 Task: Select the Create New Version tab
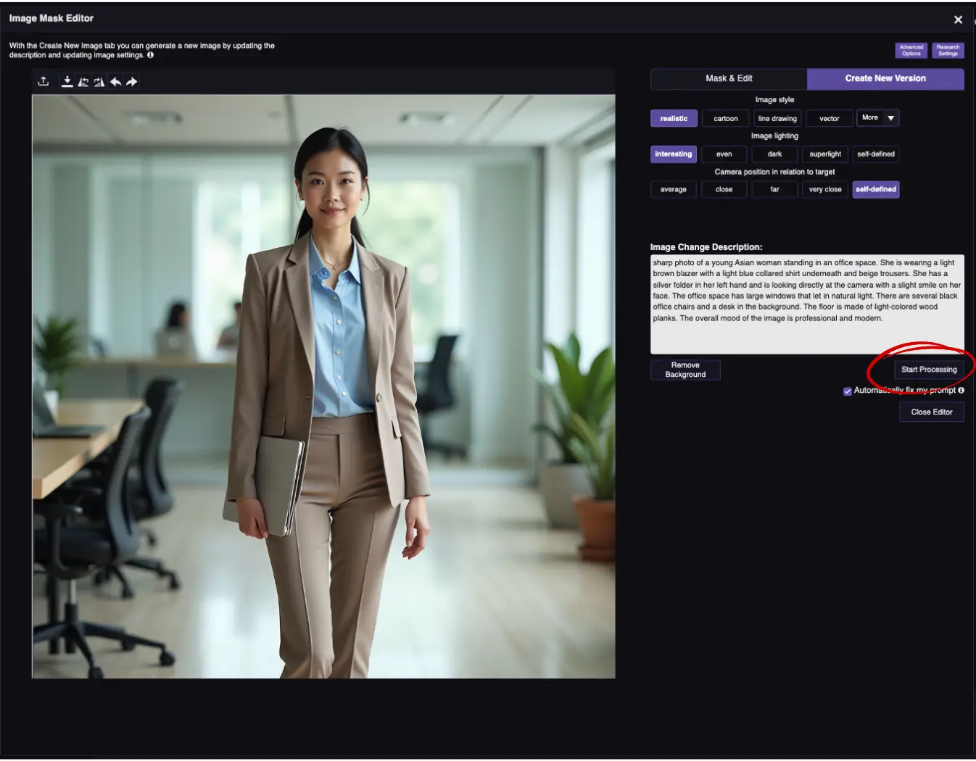click(x=885, y=78)
